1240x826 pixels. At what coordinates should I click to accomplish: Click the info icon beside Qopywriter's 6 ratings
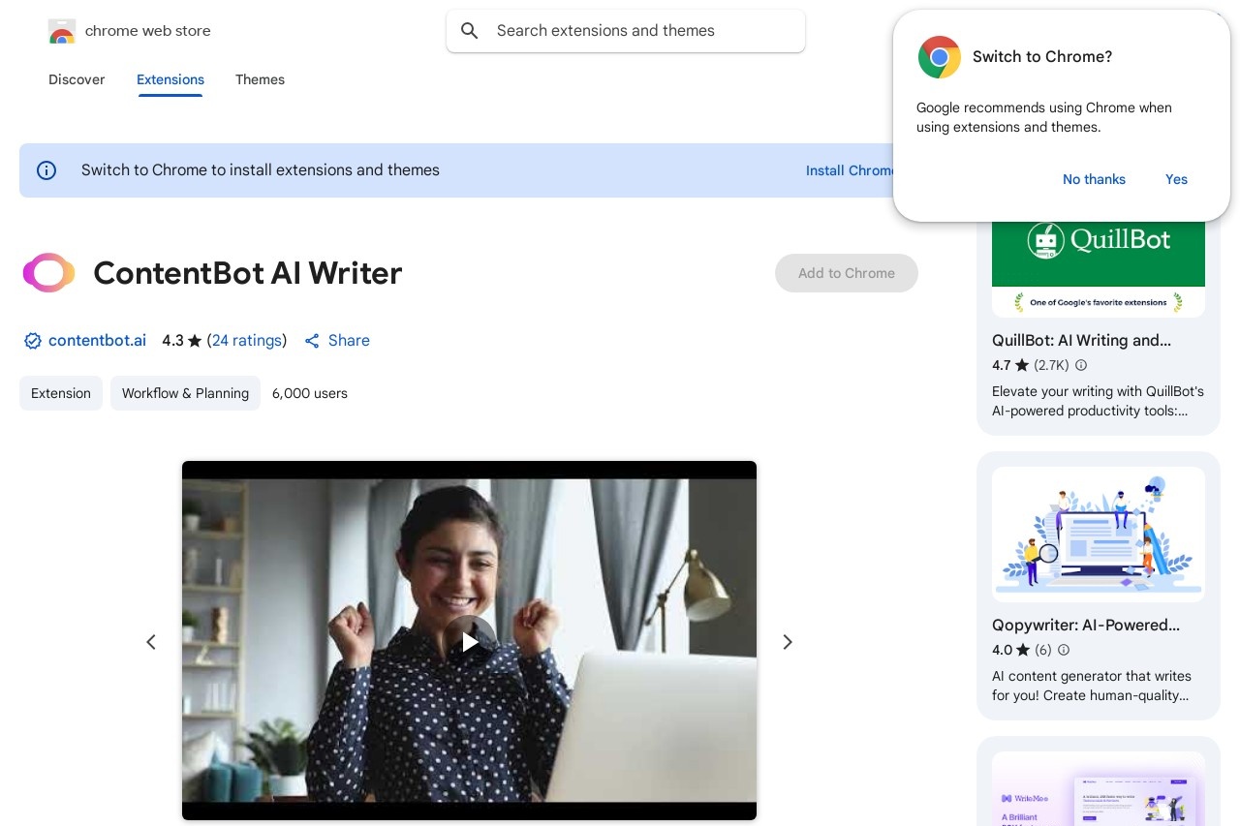coord(1064,650)
